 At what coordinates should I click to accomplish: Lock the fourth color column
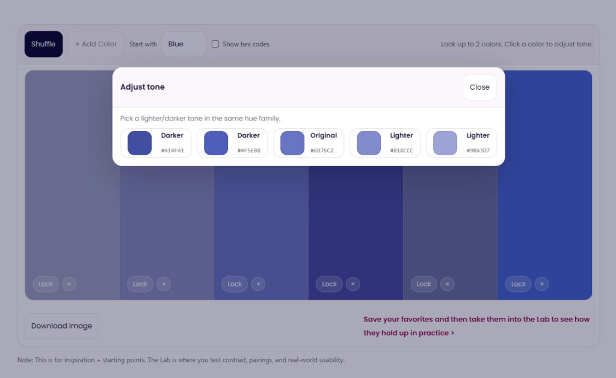tap(329, 283)
